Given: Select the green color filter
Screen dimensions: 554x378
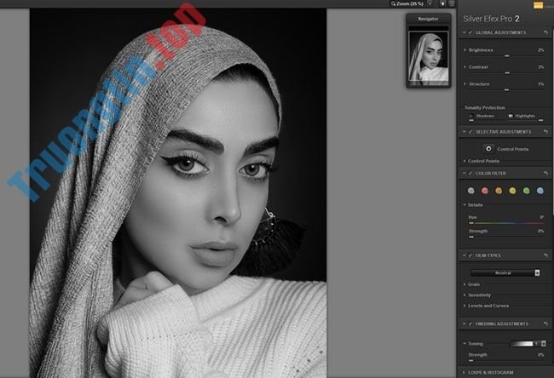Looking at the screenshot, I should [x=526, y=191].
